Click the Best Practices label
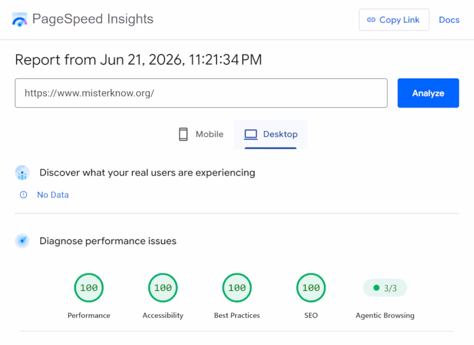Image resolution: width=474 pixels, height=345 pixels. tap(237, 316)
